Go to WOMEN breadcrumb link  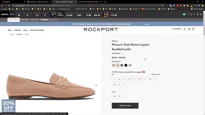pos(19,34)
